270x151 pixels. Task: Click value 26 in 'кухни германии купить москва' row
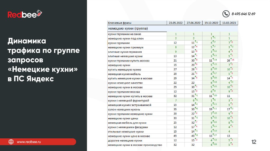(x=229, y=61)
